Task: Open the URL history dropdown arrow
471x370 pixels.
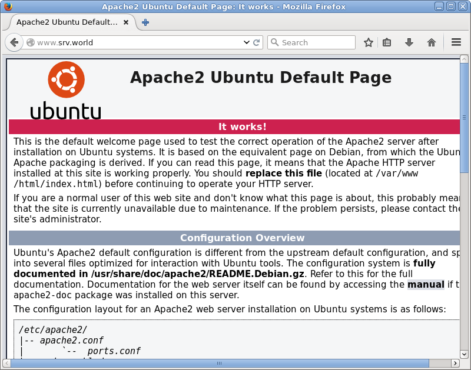Action: (247, 42)
